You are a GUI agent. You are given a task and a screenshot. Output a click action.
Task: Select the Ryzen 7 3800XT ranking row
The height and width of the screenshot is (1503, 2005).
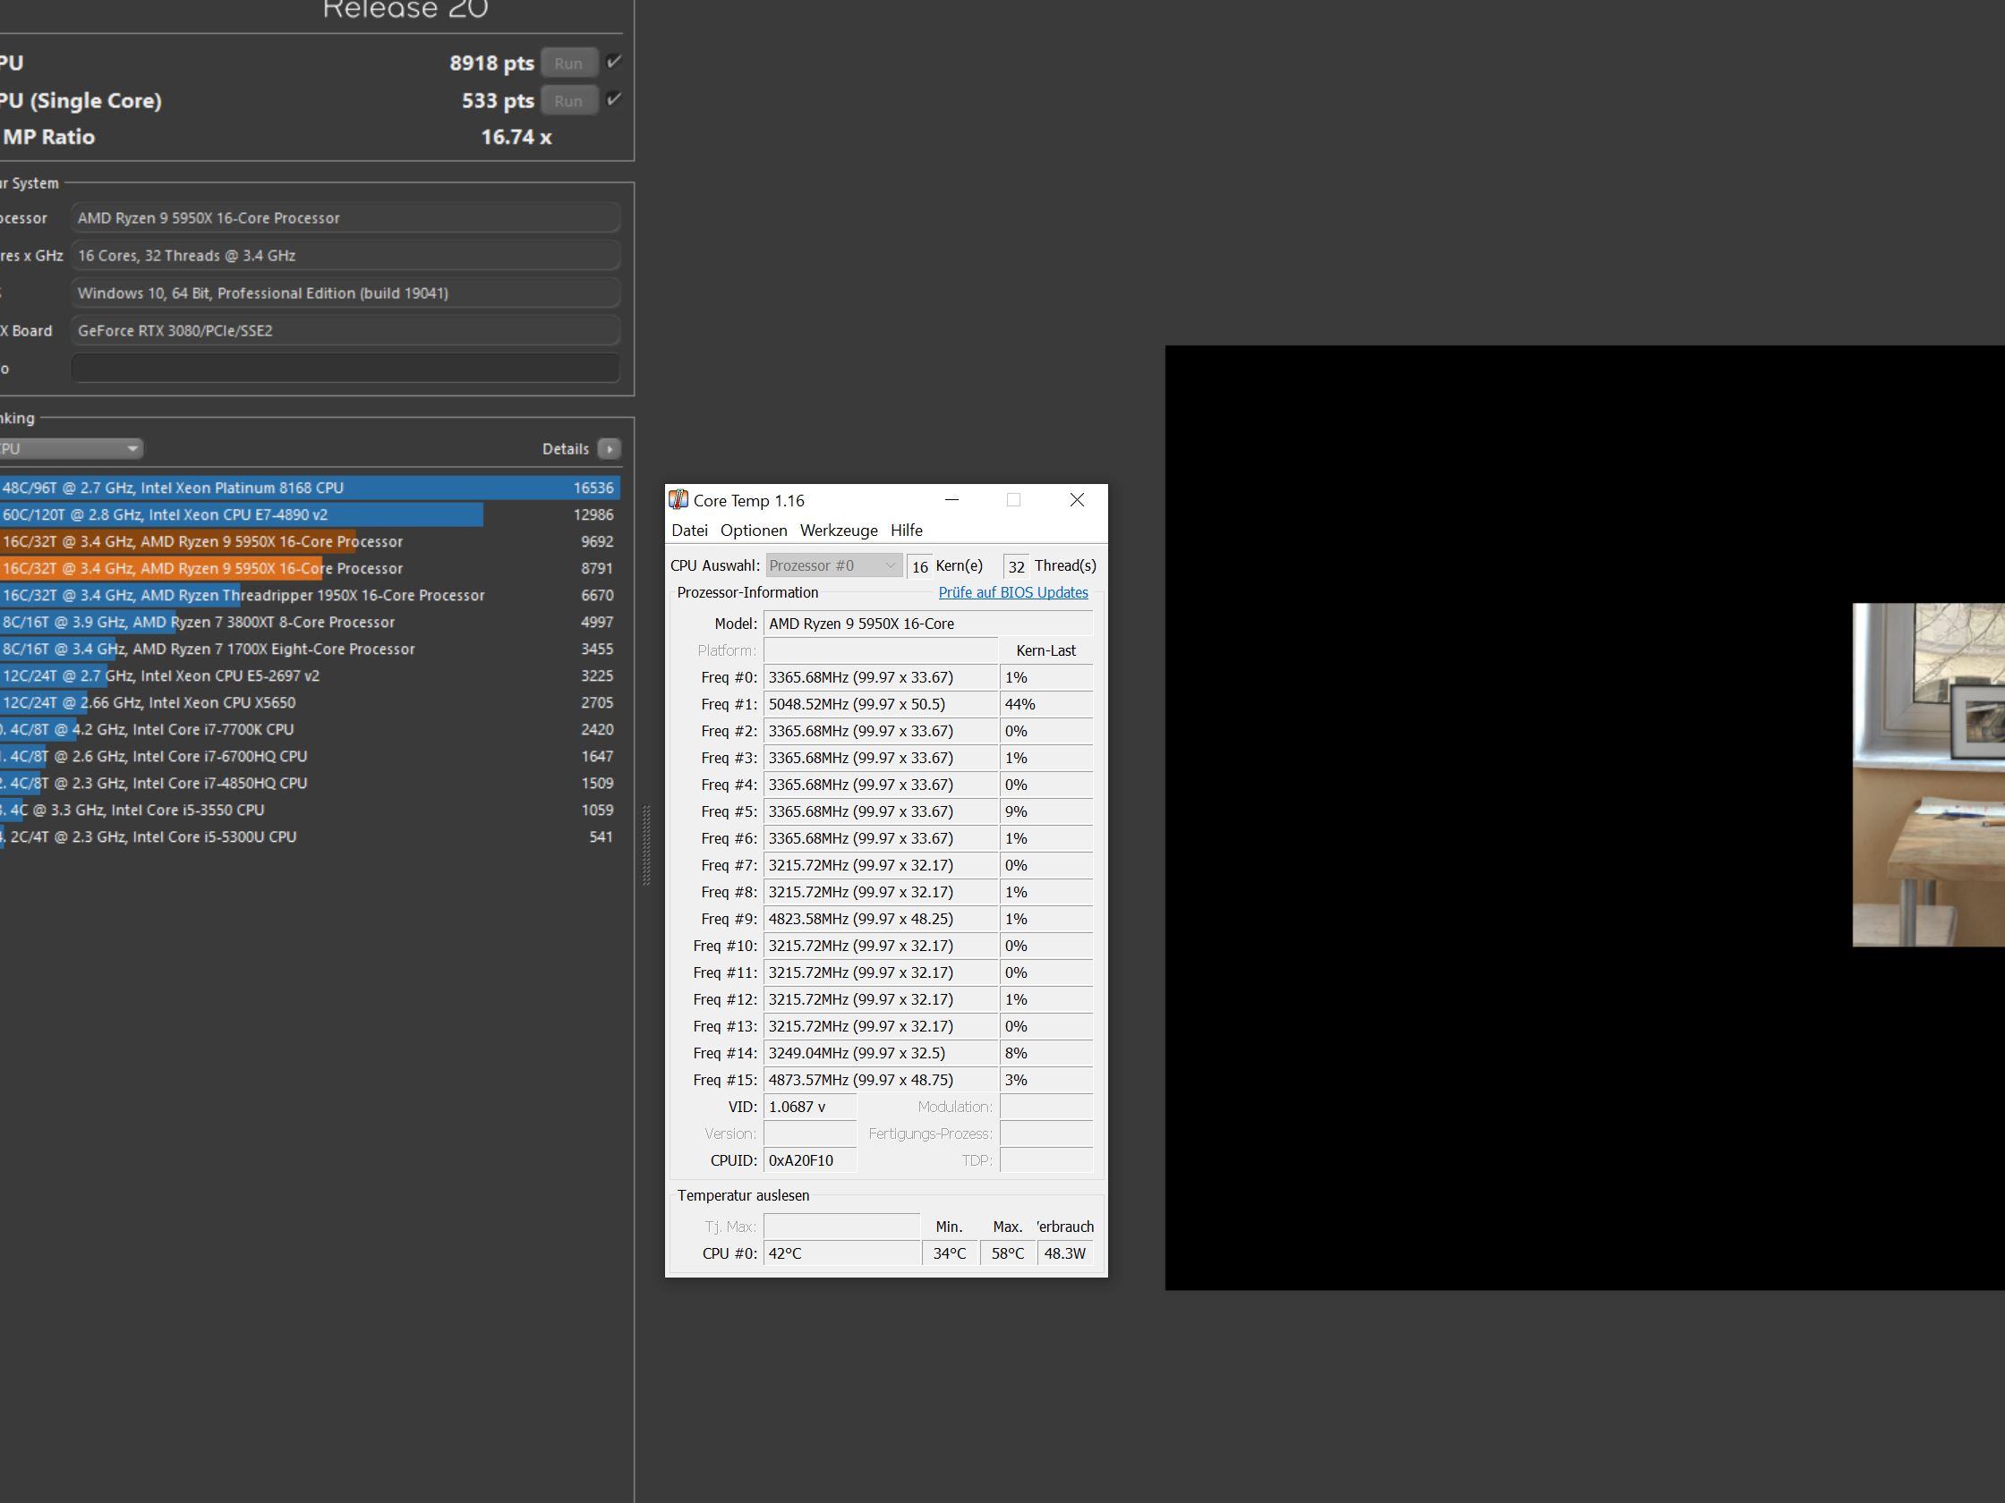[x=310, y=623]
